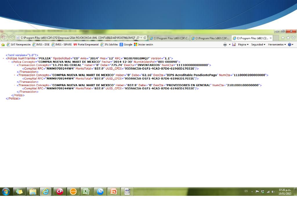Open the Iniciar sesión favorite
The image size is (297, 222).
(144, 45)
